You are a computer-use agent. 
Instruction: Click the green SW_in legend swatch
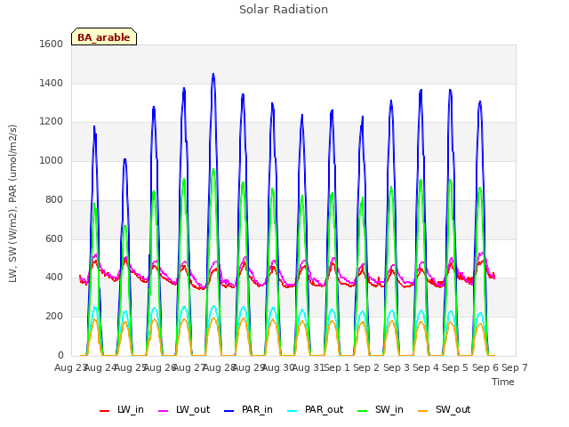point(363,411)
